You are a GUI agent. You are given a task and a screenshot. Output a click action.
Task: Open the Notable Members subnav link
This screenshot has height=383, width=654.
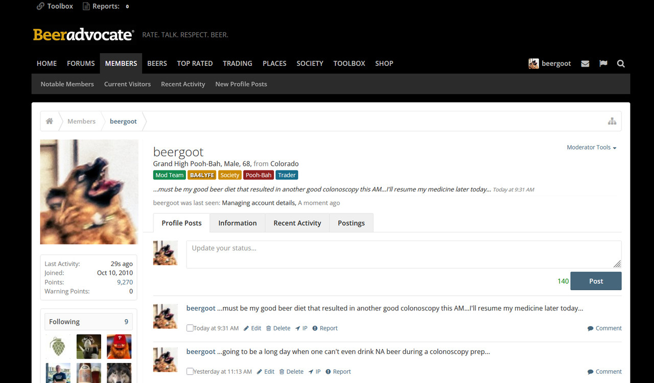click(x=67, y=84)
